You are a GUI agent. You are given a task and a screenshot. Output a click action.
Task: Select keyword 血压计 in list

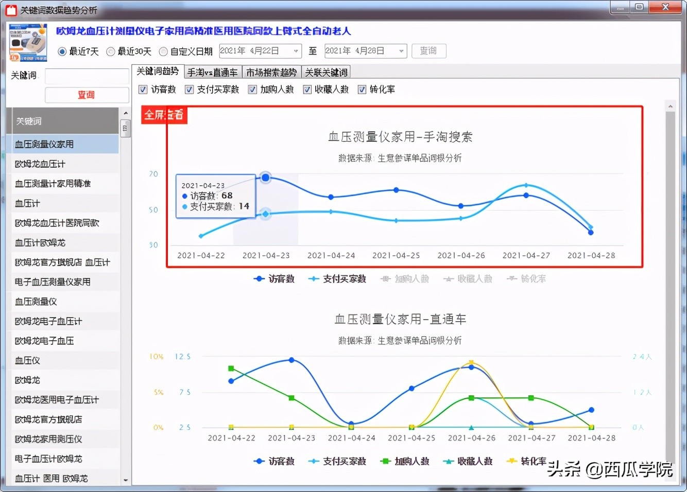[x=64, y=203]
